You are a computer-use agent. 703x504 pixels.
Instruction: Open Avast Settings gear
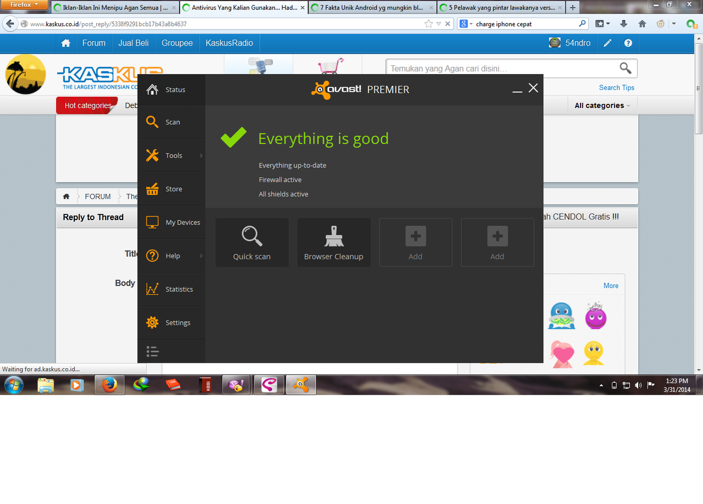[171, 323]
